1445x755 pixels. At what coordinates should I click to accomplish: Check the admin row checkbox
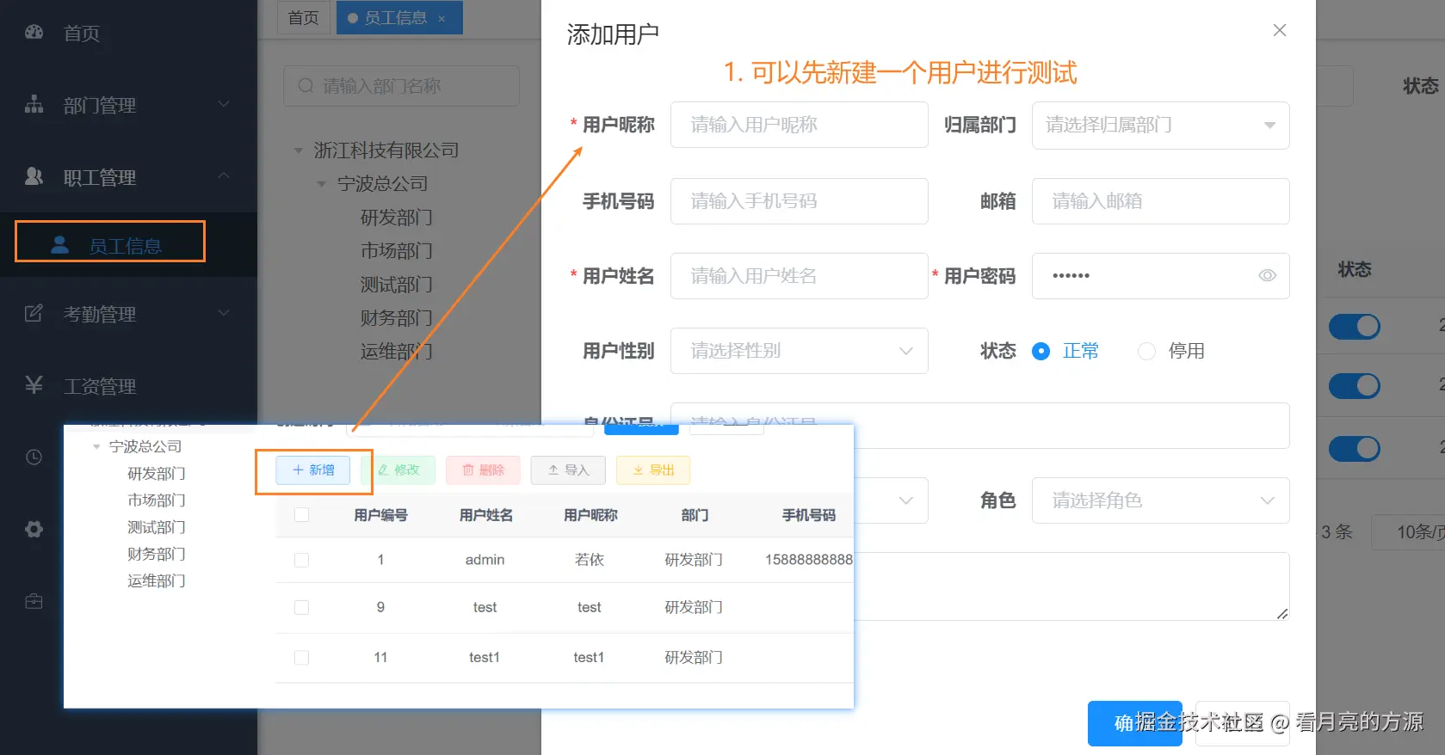[x=301, y=560]
